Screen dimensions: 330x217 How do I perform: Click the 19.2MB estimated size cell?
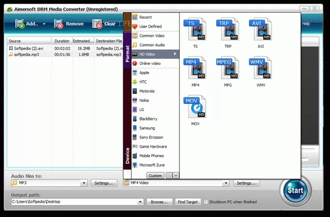84,48
